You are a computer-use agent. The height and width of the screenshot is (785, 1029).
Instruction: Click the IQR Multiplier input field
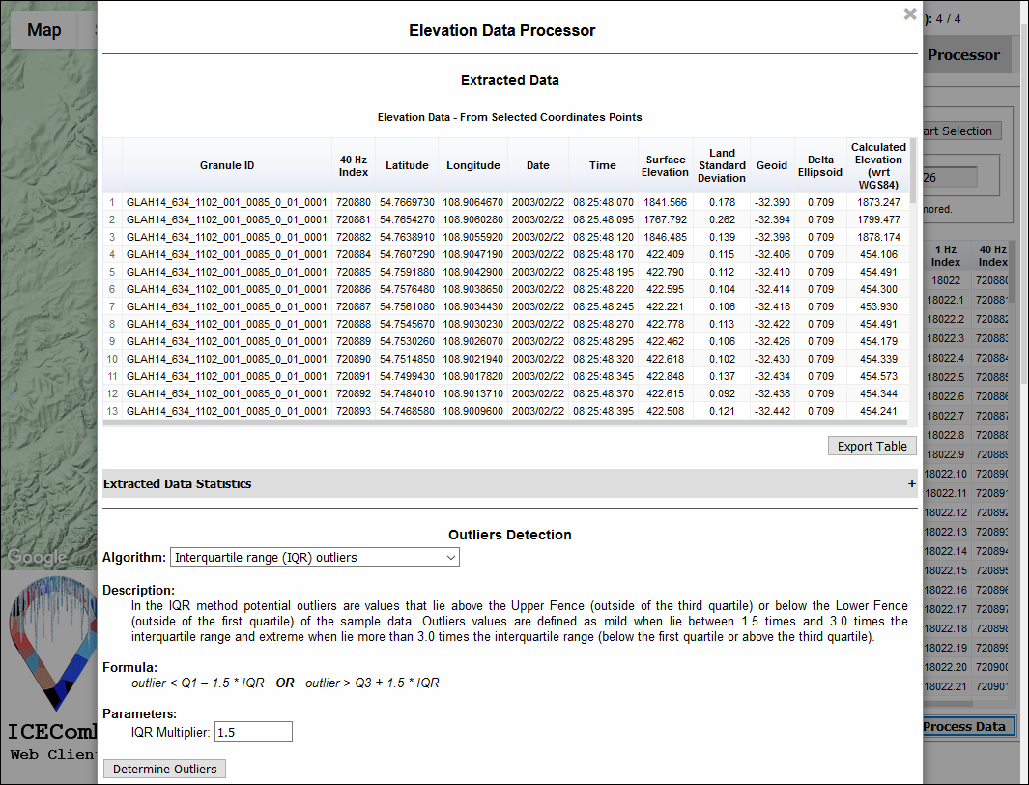(x=253, y=733)
